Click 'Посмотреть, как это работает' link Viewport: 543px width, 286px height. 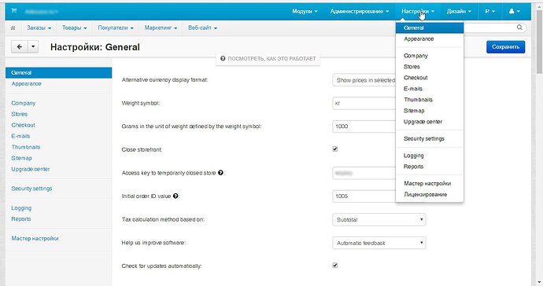click(268, 58)
